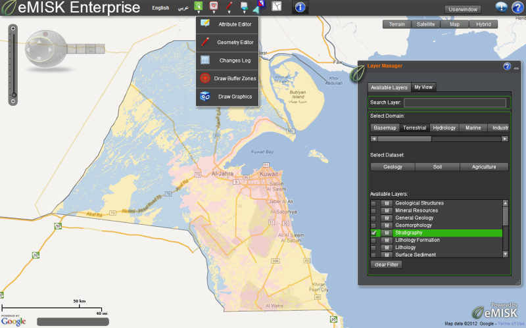The image size is (526, 328).
Task: Click the M button beside Mineral Resources
Action: tap(387, 211)
